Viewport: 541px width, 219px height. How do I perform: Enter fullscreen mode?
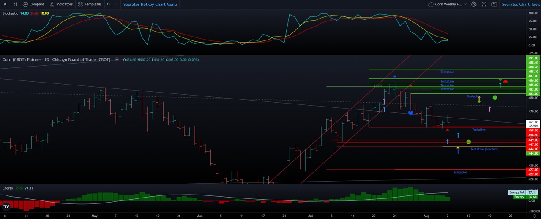(x=484, y=4)
